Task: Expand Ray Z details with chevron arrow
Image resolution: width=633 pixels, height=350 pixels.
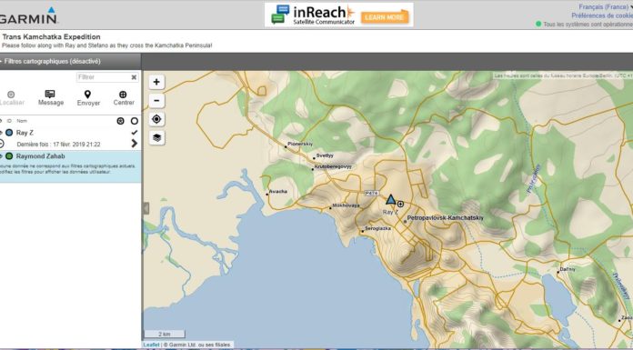Action: (135, 144)
